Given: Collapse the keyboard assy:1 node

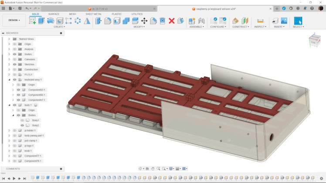Looking at the screenshot, I should click(9, 80).
